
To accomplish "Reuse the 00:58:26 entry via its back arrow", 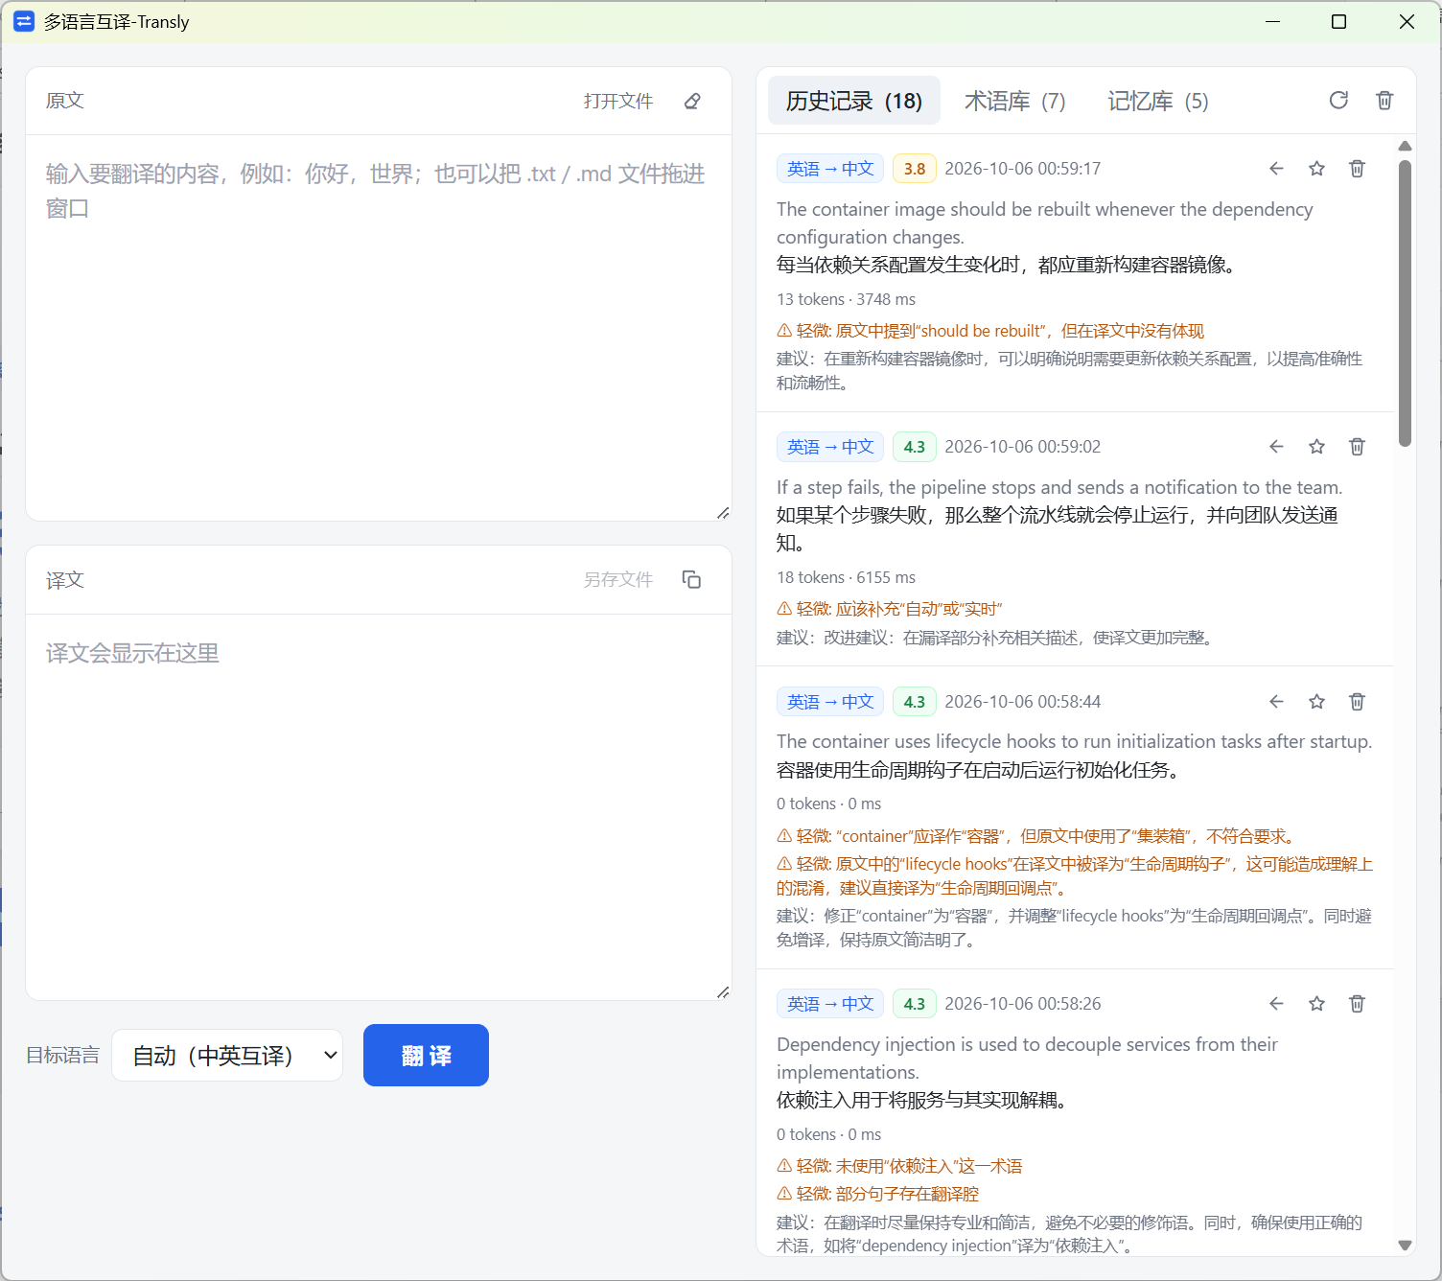I will pyautogui.click(x=1276, y=1004).
